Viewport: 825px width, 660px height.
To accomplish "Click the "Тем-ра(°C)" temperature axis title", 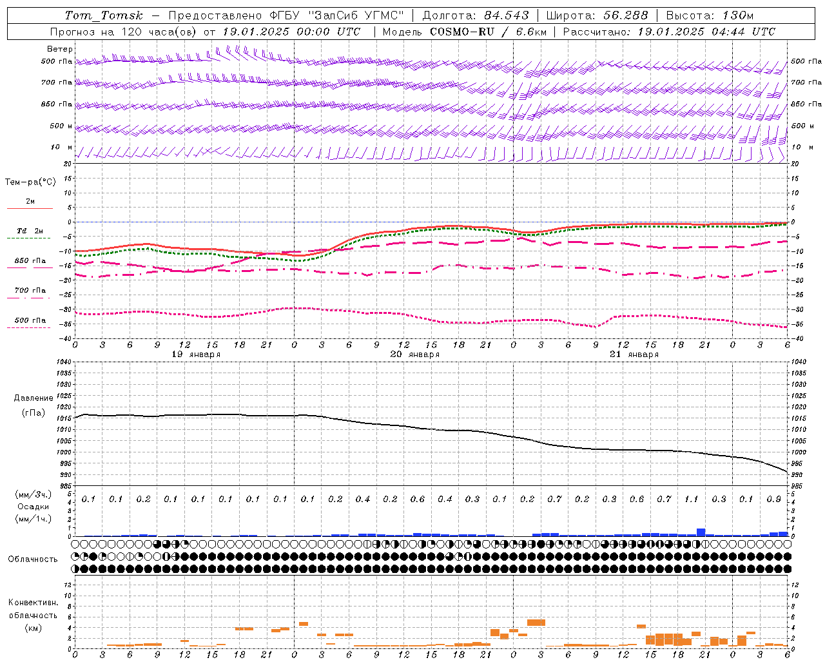I will [x=30, y=182].
